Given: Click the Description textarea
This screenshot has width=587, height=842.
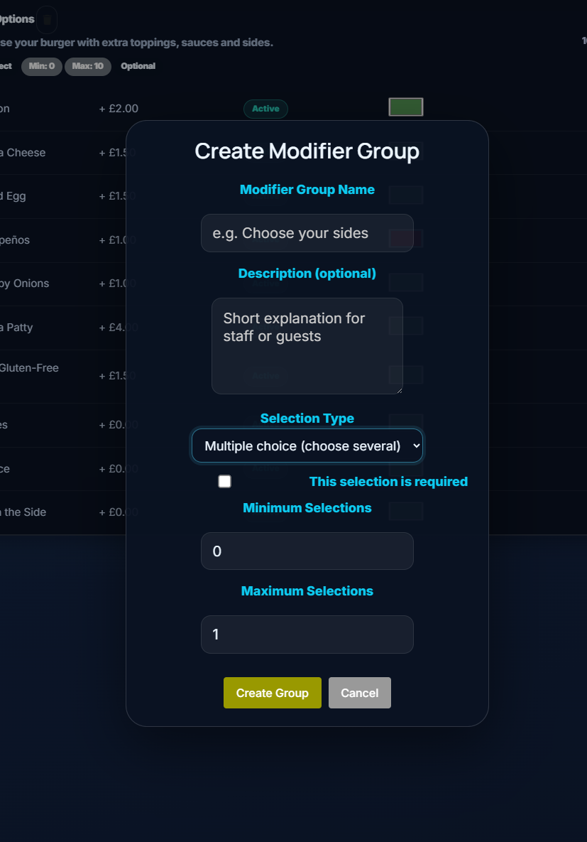Looking at the screenshot, I should (x=307, y=346).
